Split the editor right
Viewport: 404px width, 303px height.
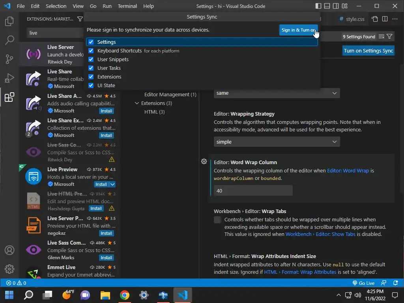385,19
